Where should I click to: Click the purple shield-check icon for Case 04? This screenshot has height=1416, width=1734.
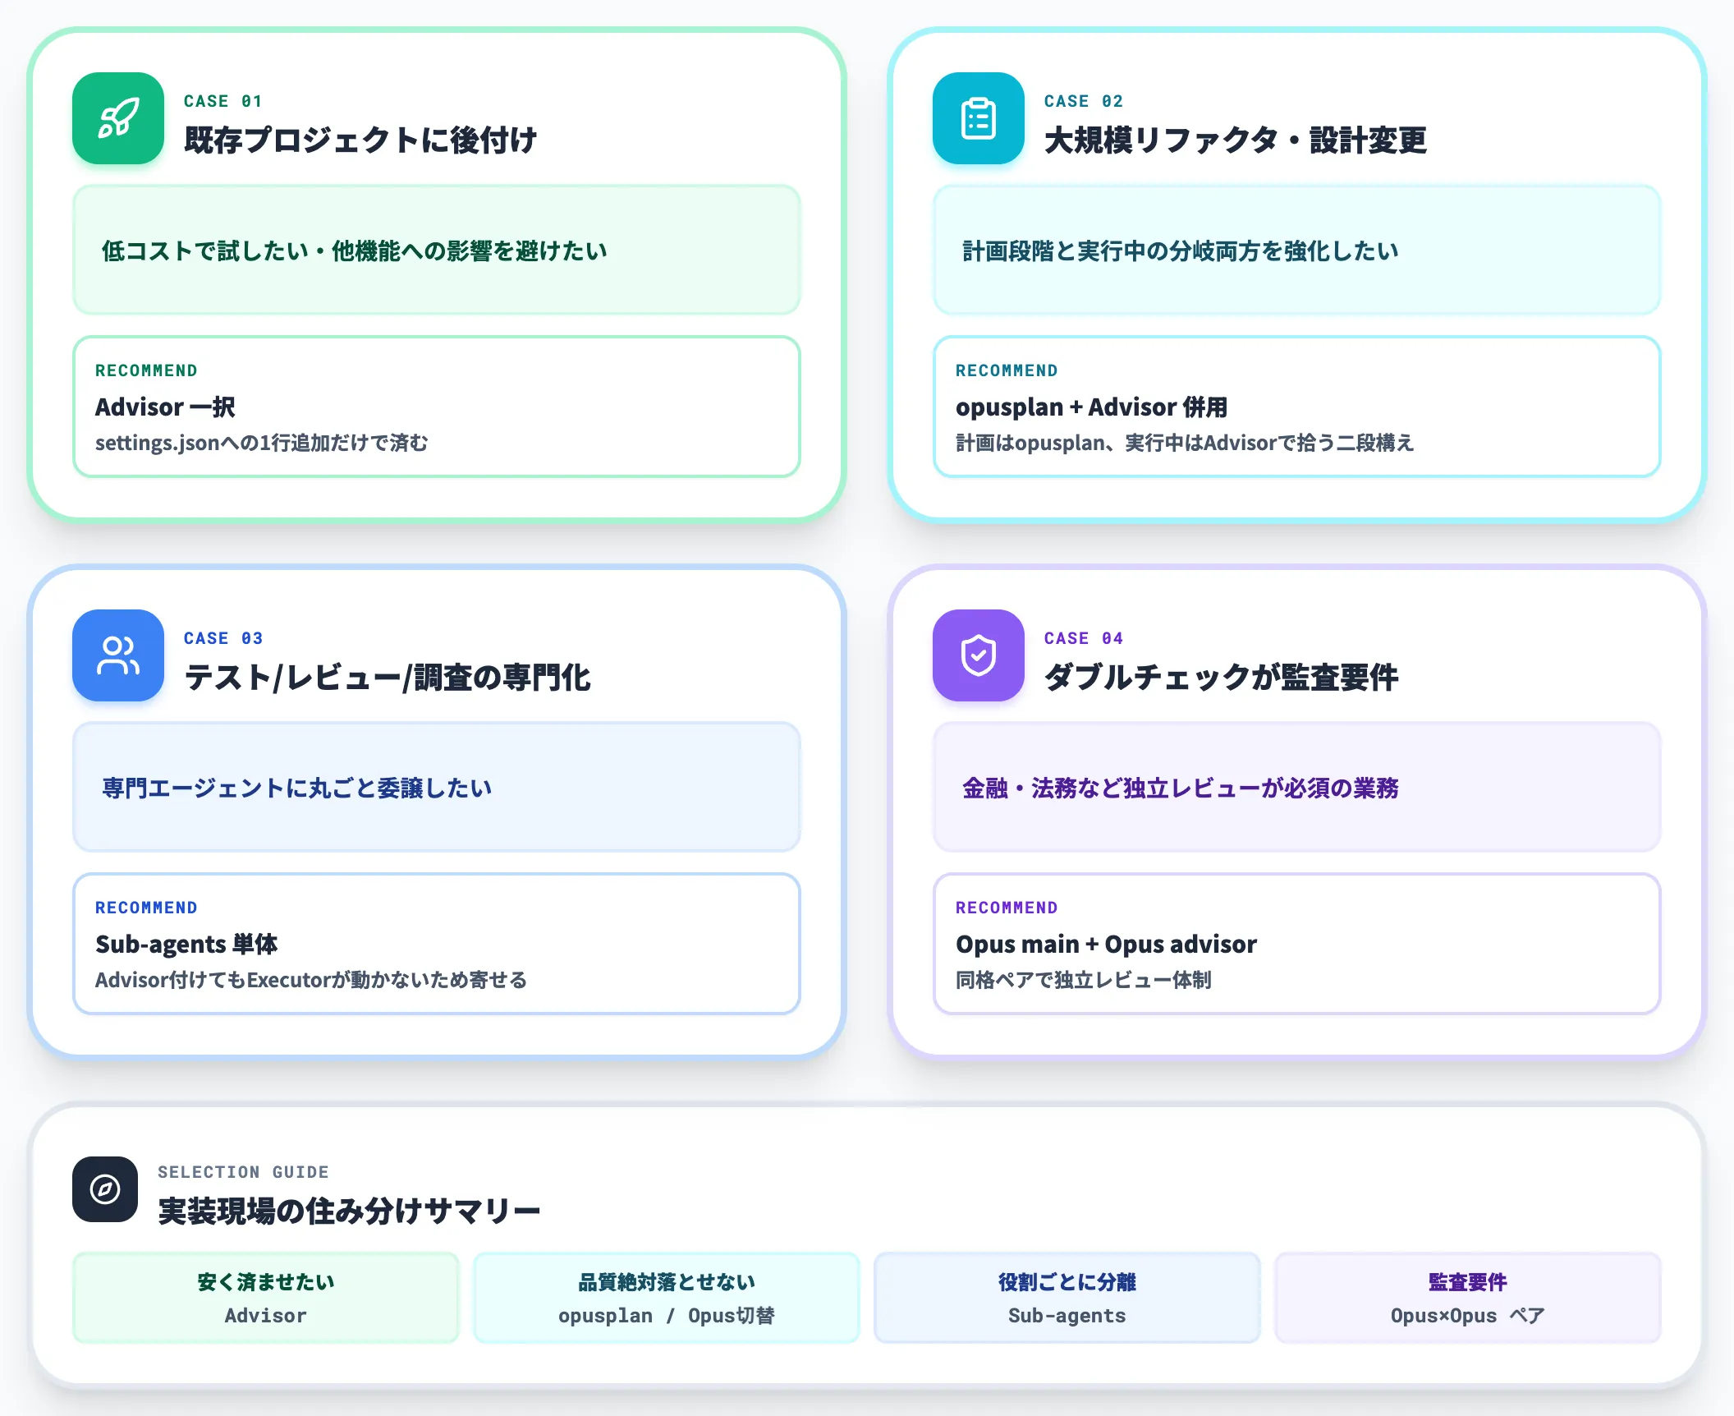(979, 655)
